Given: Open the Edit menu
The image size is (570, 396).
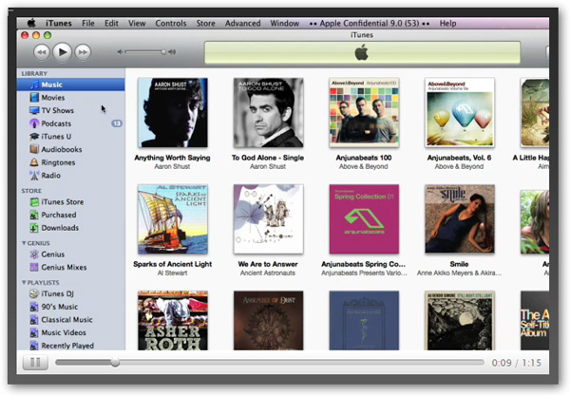Looking at the screenshot, I should pos(111,23).
